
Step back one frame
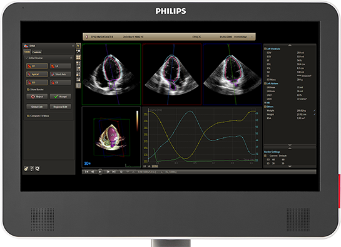tap(93, 172)
